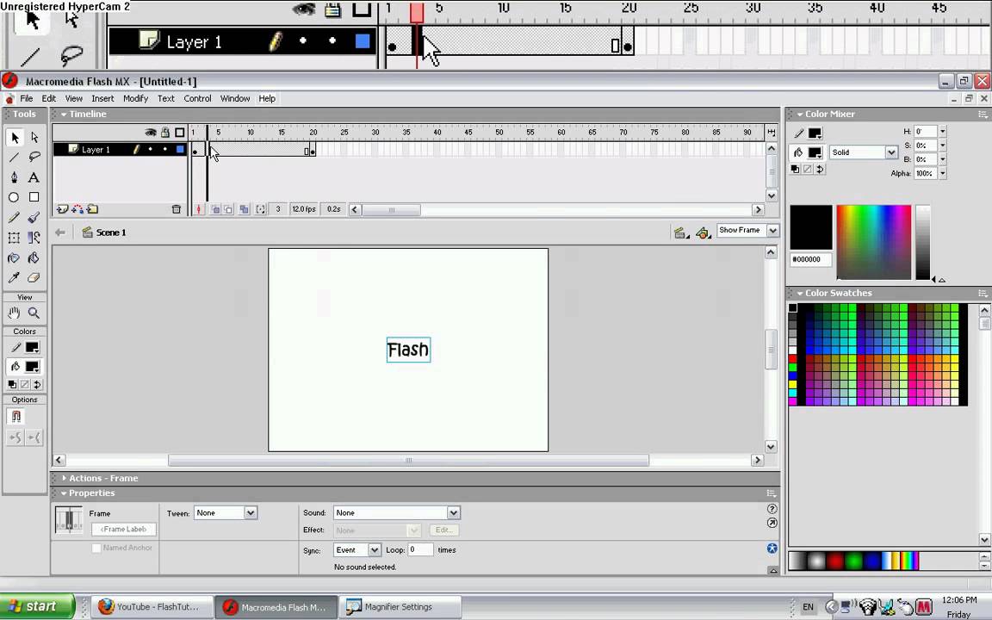Open the Insert menu

pos(102,99)
